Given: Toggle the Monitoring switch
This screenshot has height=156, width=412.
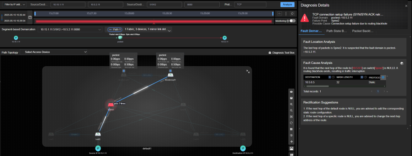Looking at the screenshot, I should point(292,21).
